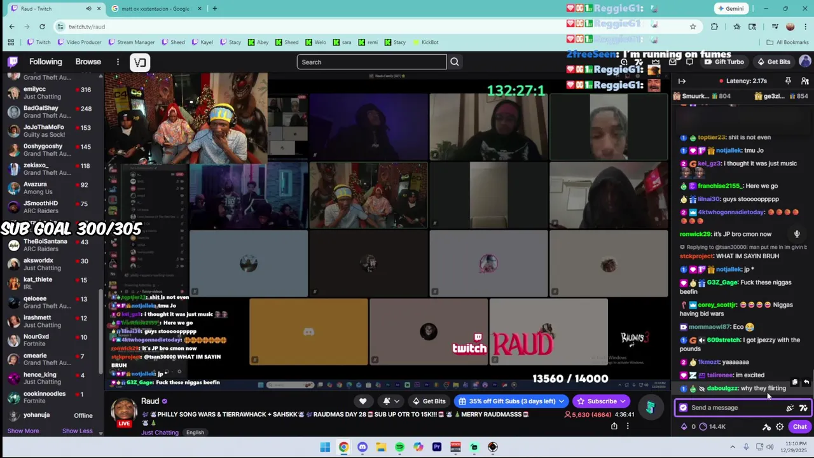This screenshot has height=458, width=814.
Task: Open Spotify from the taskbar
Action: (399, 447)
